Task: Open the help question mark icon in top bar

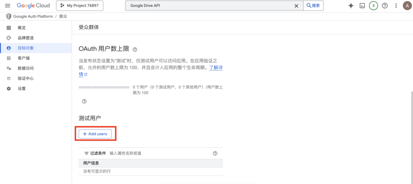Action: click(x=385, y=6)
